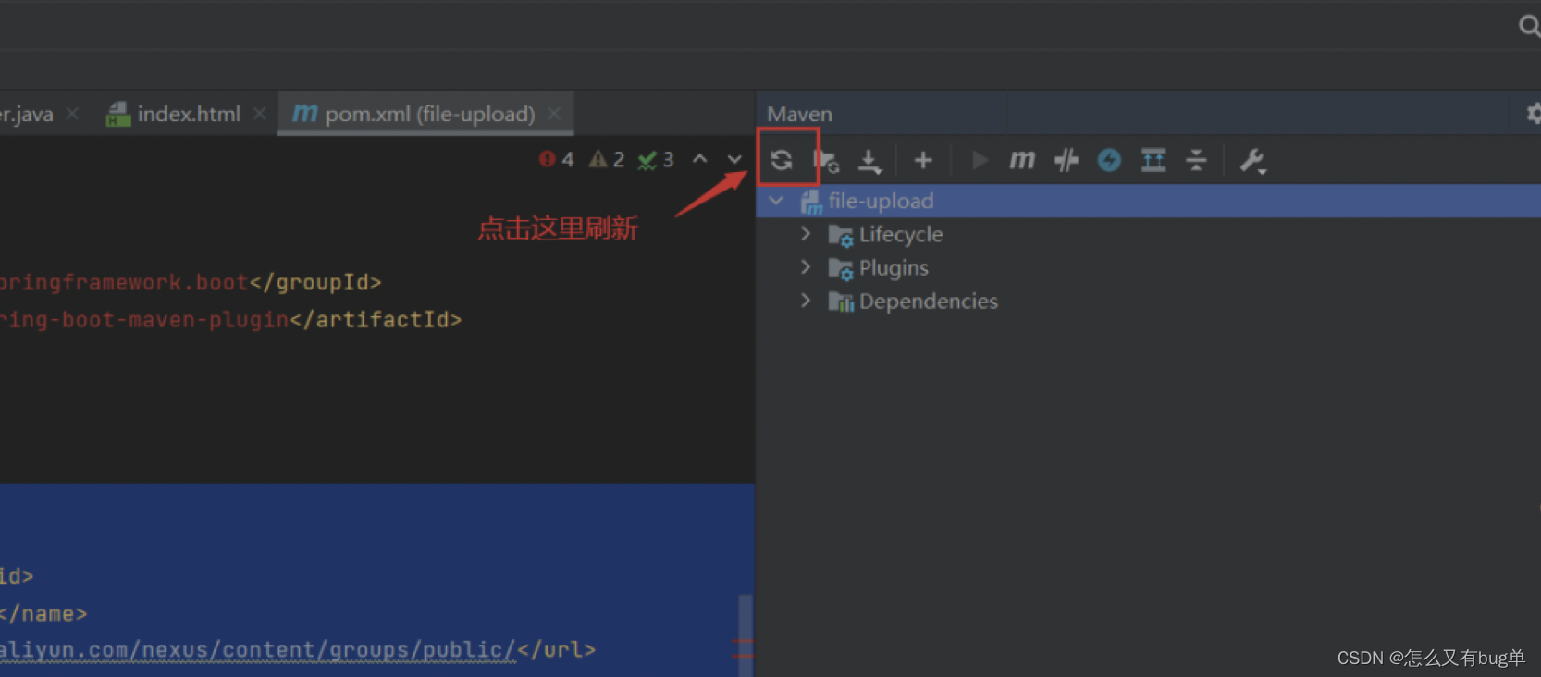Expand the Plugins node
The width and height of the screenshot is (1541, 677).
pos(806,267)
